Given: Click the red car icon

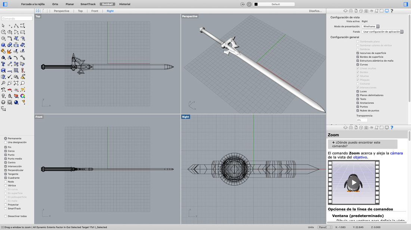Looking at the screenshot, I should (x=10, y=90).
